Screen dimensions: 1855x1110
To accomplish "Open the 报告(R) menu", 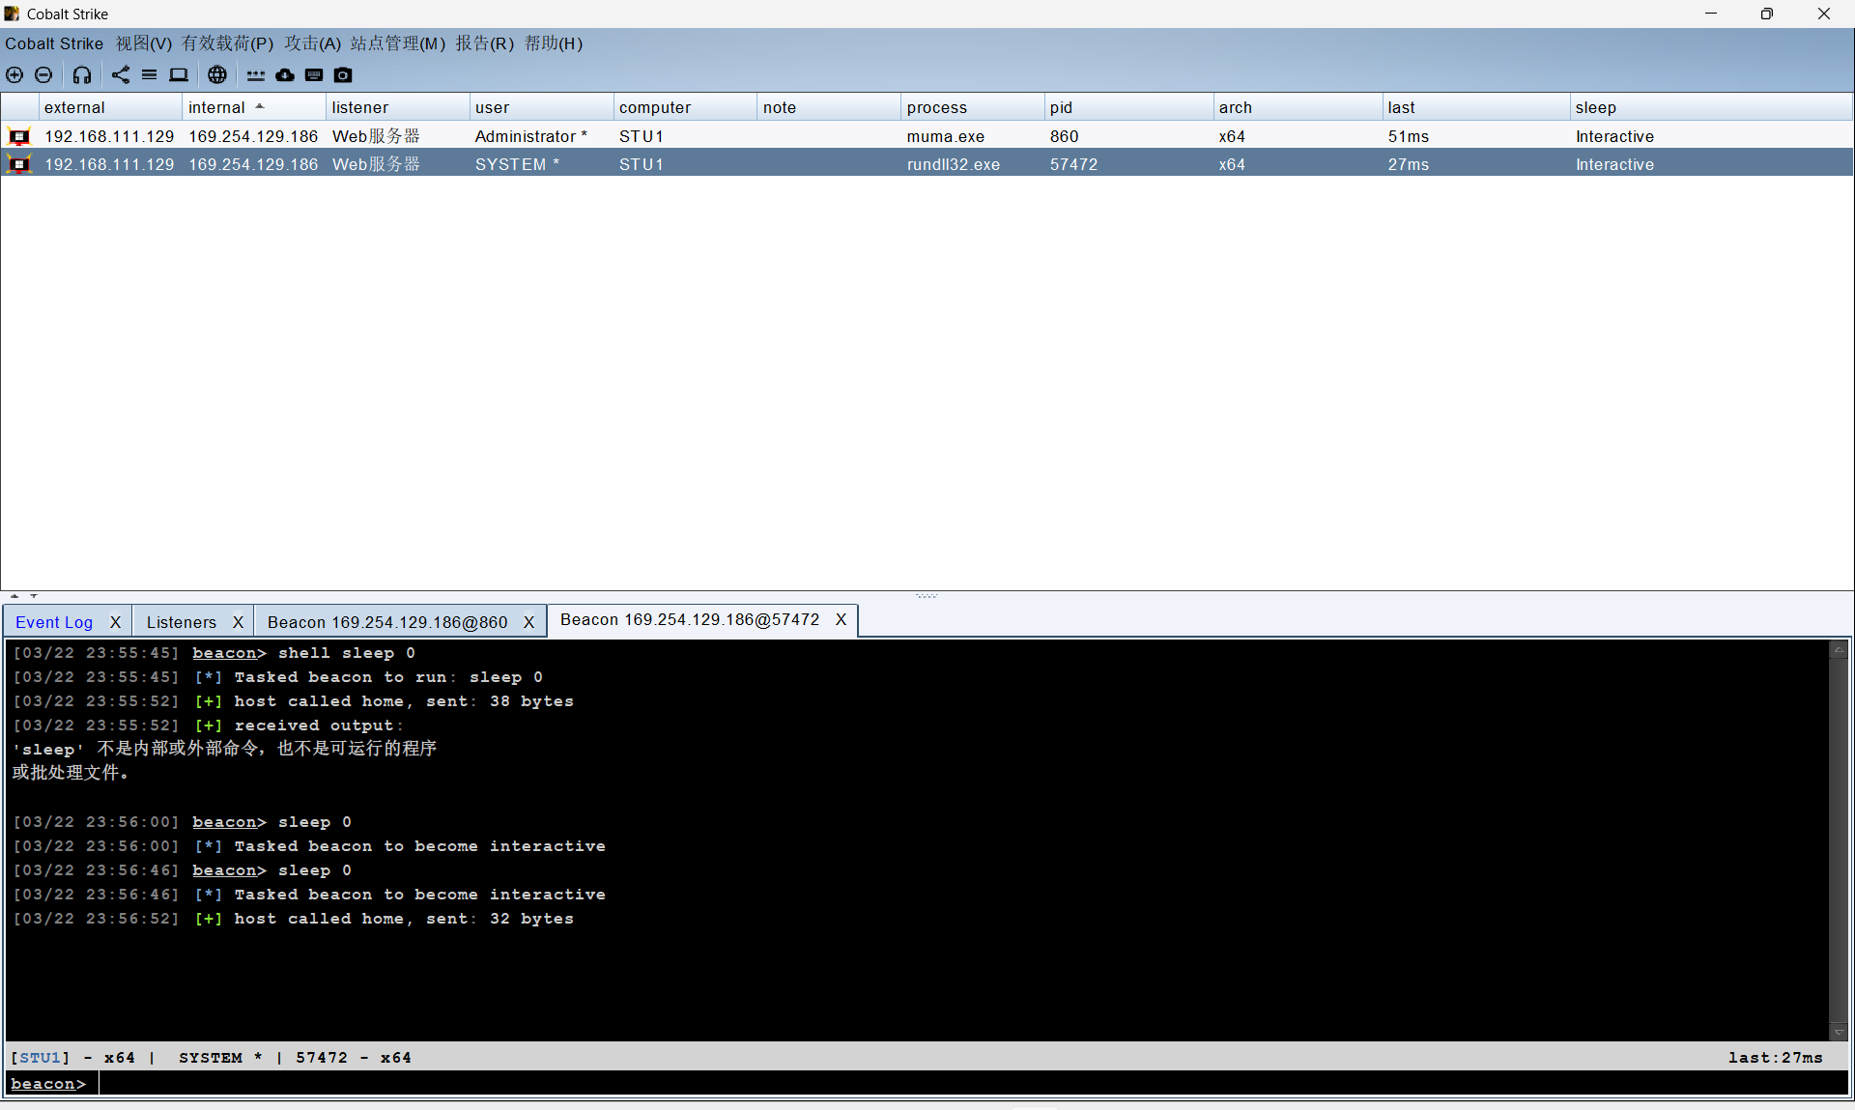I will point(485,43).
